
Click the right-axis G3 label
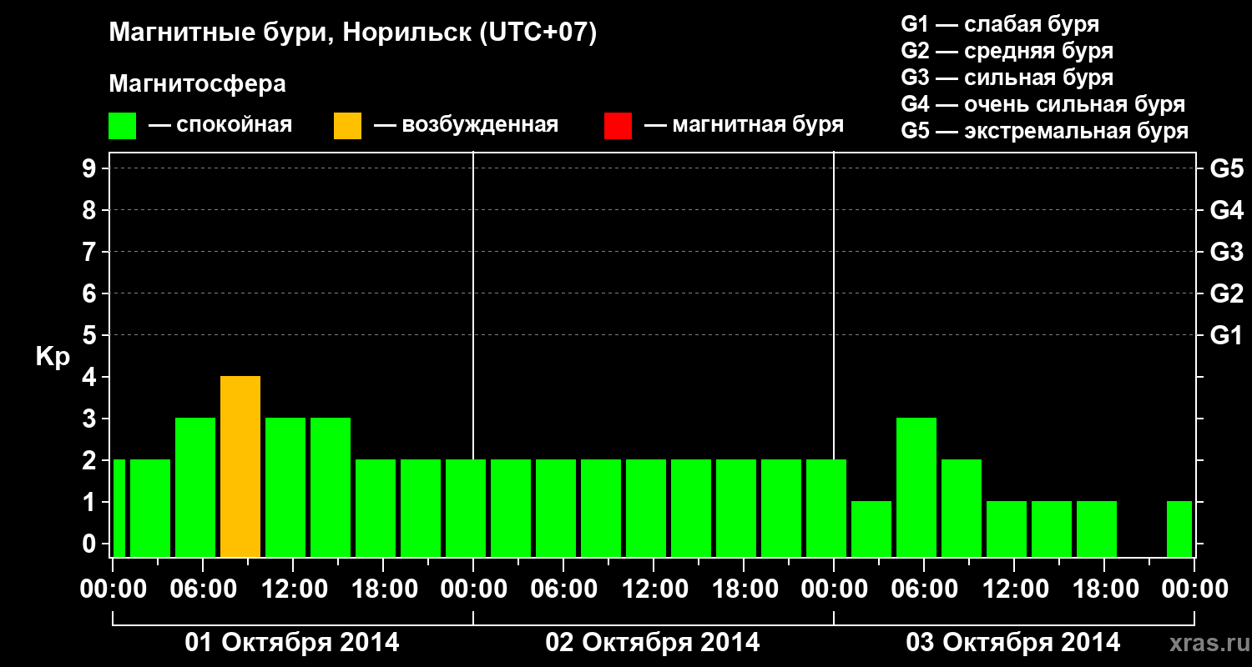(x=1226, y=252)
